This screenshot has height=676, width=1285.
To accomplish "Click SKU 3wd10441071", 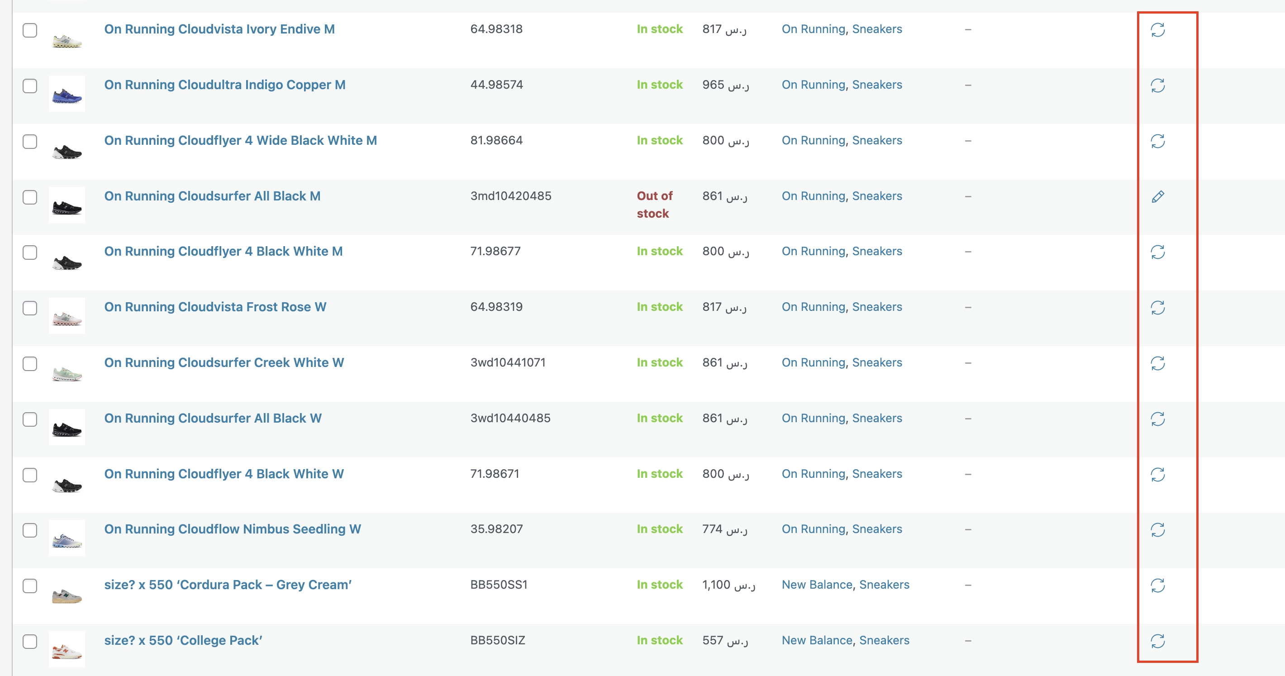I will [x=508, y=362].
